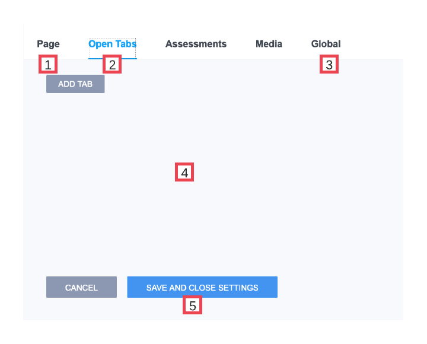Screen dimensions: 427x344
Task: Discard changes with the gray CANCEL button
Action: 81,287
